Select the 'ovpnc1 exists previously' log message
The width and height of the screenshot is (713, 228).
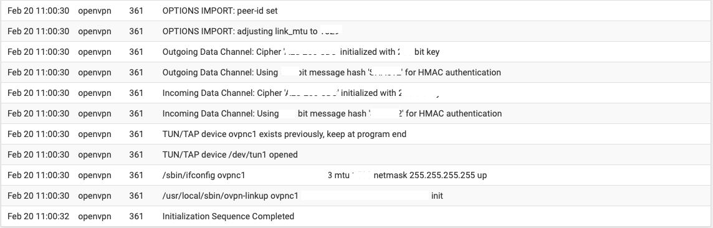pos(284,134)
